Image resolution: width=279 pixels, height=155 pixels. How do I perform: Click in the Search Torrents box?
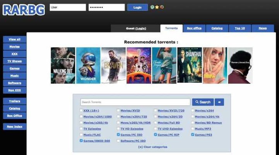click(135, 102)
